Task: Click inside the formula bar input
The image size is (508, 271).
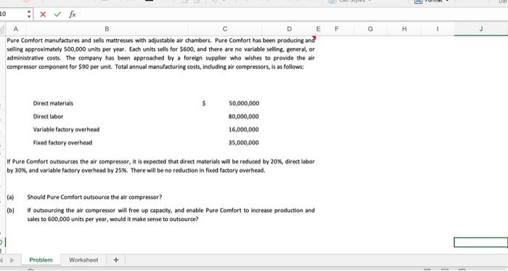Action: 293,15
